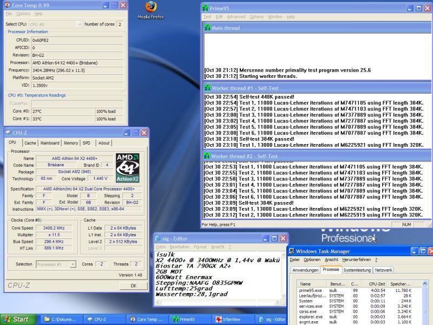Click the CPUID field showing 0x60FB2
The width and height of the screenshot is (433, 325).
click(77, 40)
